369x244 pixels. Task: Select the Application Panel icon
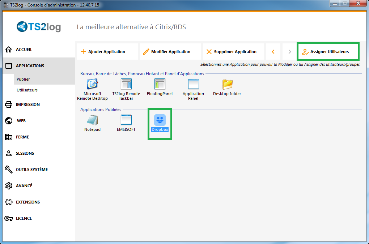(x=193, y=90)
